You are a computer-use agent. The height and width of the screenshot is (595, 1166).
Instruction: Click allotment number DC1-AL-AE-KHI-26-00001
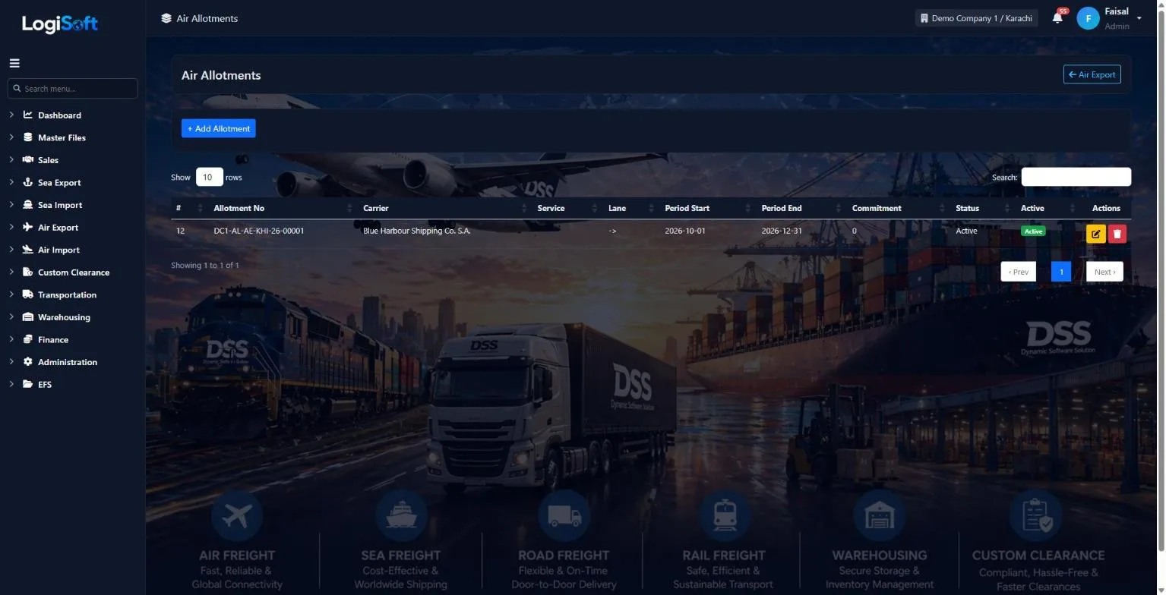pos(259,231)
